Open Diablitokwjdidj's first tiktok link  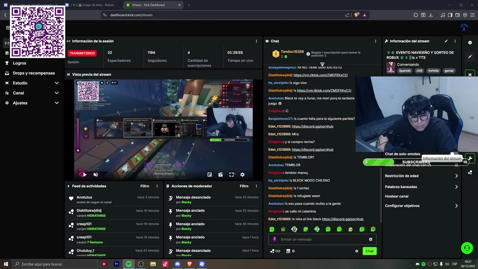320,75
